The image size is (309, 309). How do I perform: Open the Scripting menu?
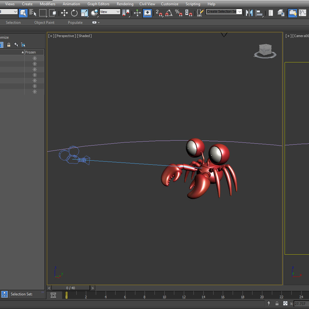pyautogui.click(x=193, y=4)
